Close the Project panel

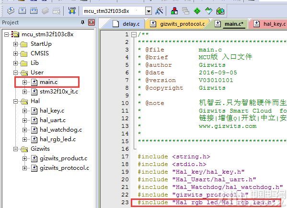(x=92, y=22)
